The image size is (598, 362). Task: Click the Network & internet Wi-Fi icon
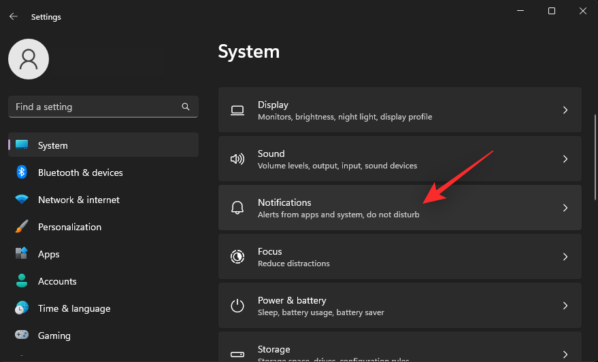(22, 200)
